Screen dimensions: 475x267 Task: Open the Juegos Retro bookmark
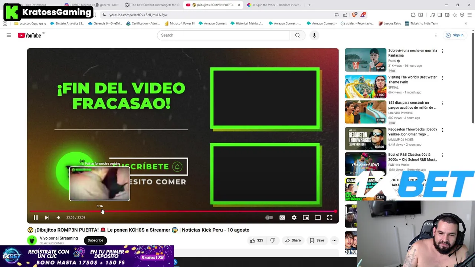[390, 23]
